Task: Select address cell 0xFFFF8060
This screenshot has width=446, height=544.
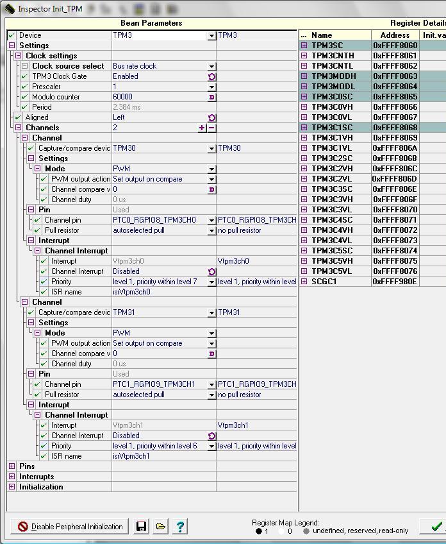Action: (395, 45)
